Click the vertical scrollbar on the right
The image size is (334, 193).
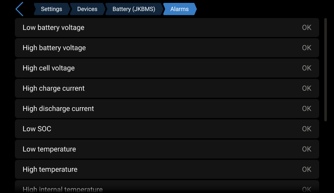point(325,70)
